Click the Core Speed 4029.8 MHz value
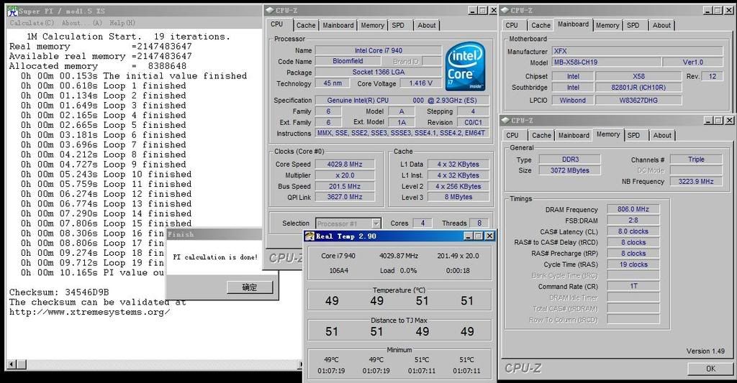The width and height of the screenshot is (737, 383). (345, 165)
